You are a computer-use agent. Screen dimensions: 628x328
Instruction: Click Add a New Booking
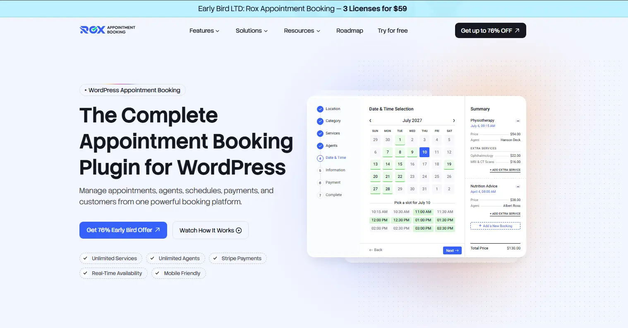tap(495, 226)
